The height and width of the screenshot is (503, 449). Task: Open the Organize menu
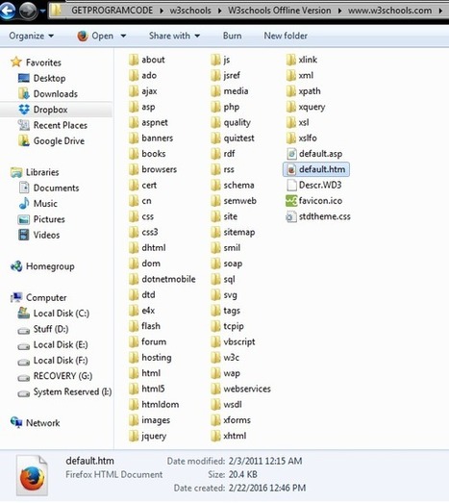(x=32, y=36)
